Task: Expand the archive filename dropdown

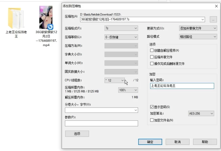Action: coord(203,19)
